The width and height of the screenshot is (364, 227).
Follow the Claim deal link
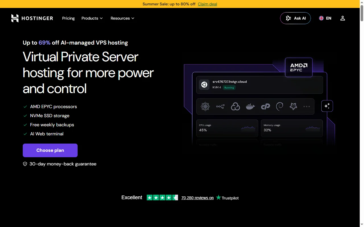207,4
